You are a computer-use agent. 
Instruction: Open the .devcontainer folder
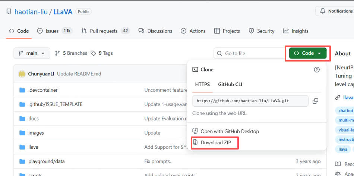point(43,90)
